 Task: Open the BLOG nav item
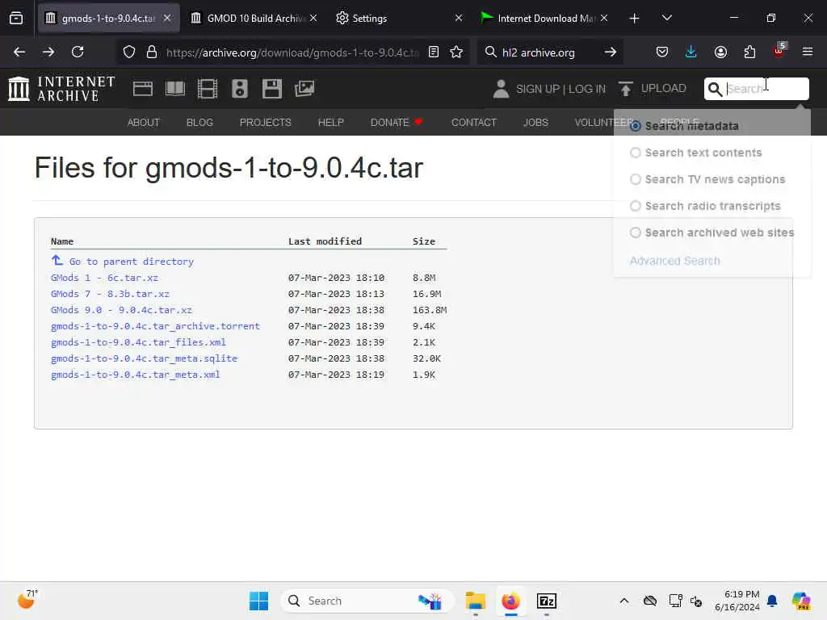(x=200, y=123)
